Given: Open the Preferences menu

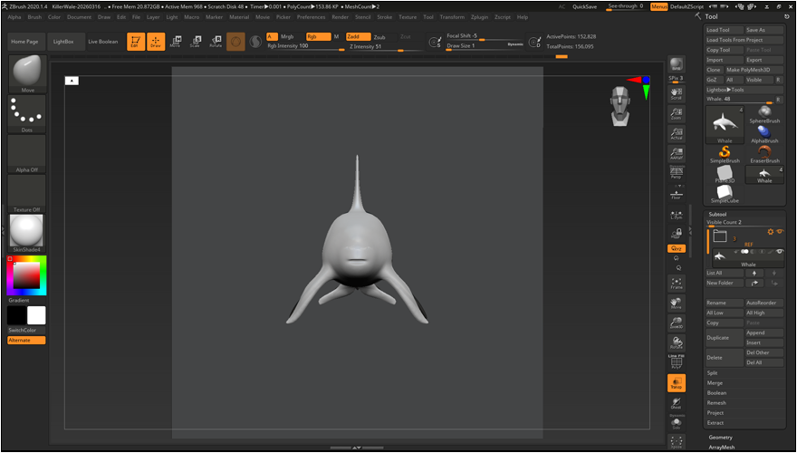Looking at the screenshot, I should click(311, 16).
